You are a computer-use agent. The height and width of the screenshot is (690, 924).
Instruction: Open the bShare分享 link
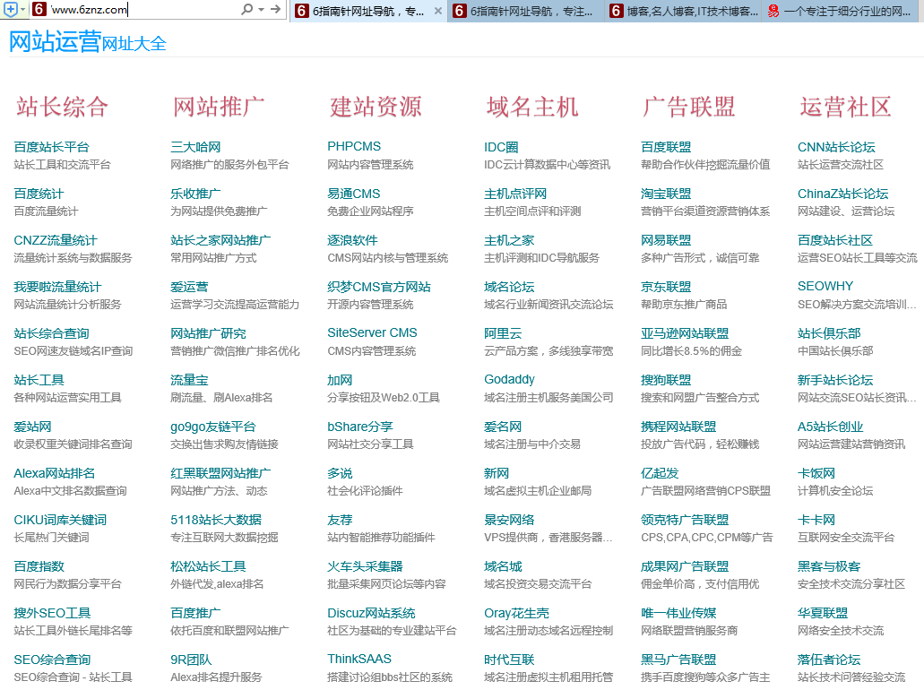(x=360, y=426)
